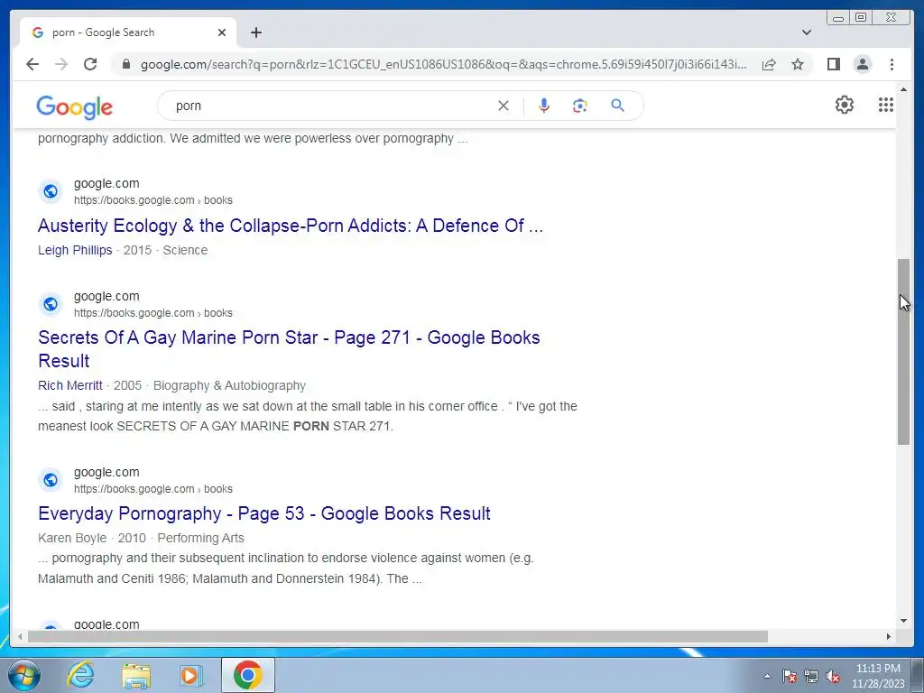
Task: Click the author link Rich Merritt
Action: coord(70,385)
